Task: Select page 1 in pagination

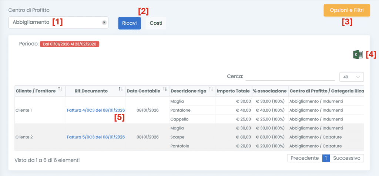Action: click(x=326, y=158)
